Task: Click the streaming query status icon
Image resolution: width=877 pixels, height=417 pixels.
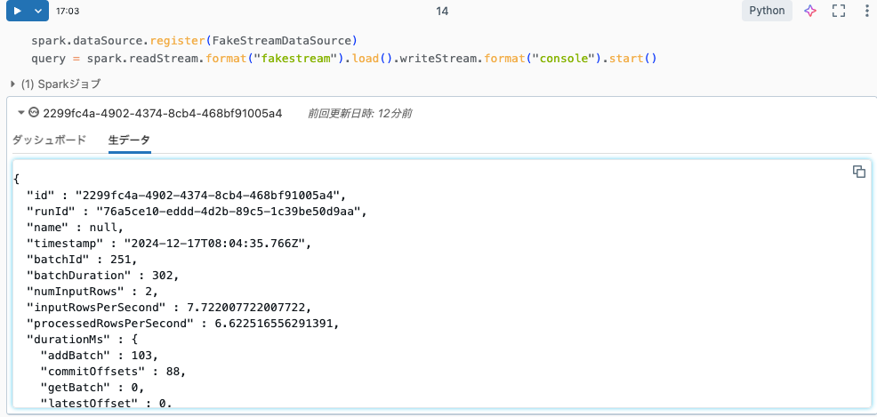Action: [x=34, y=113]
